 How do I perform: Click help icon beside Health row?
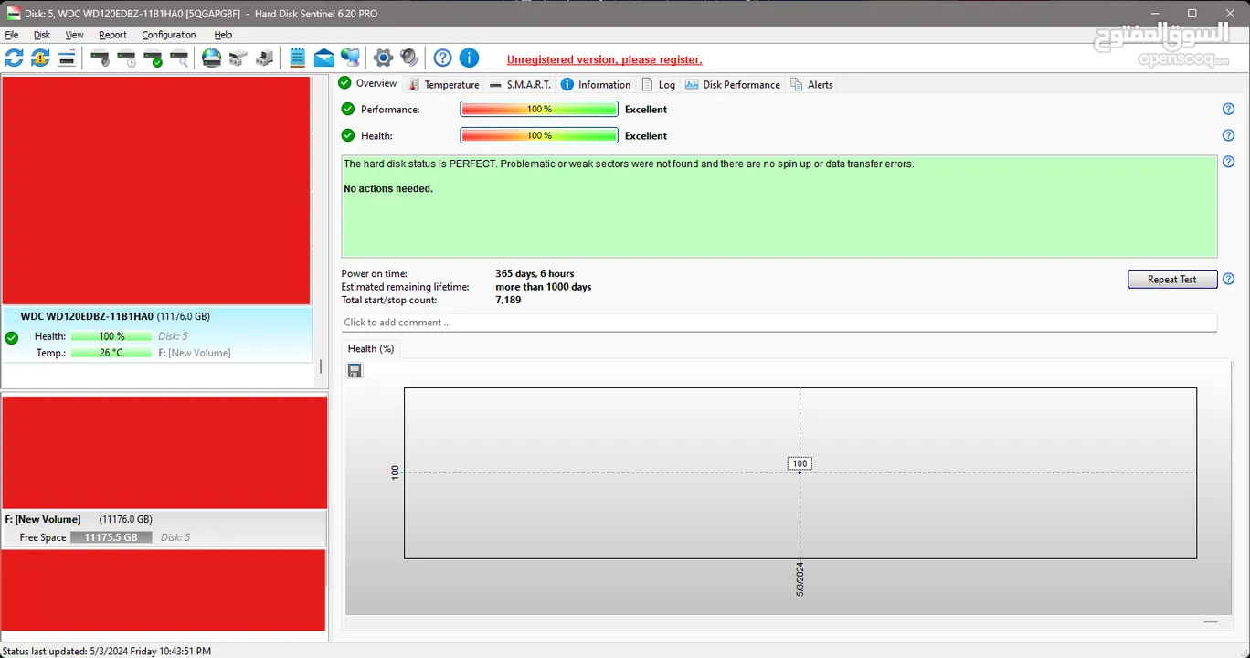(1229, 135)
